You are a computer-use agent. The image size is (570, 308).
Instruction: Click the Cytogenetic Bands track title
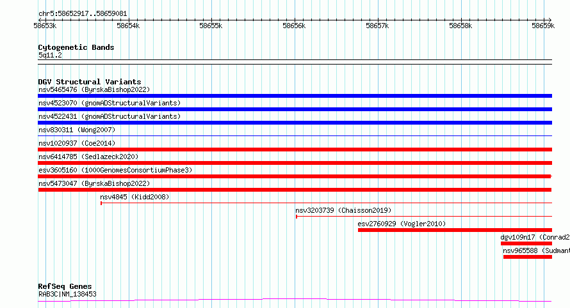76,47
